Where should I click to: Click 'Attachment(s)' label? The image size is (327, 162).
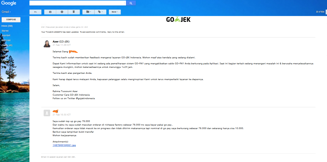[x=60, y=142]
